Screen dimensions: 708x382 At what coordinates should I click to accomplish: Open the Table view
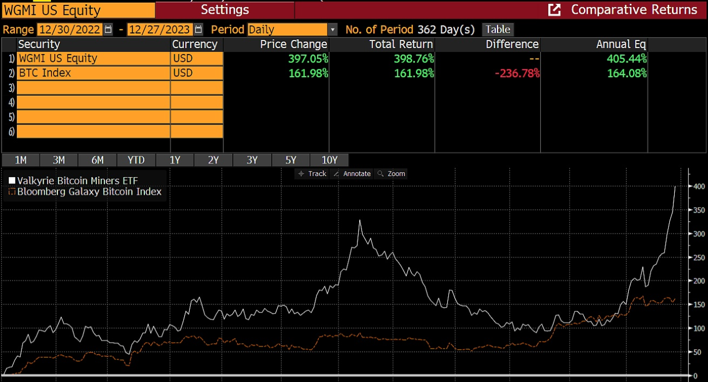(x=497, y=30)
